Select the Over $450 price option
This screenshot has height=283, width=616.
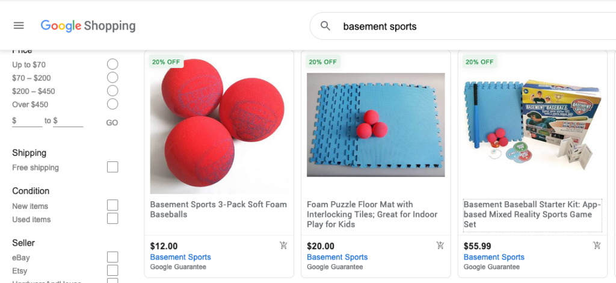click(x=112, y=104)
